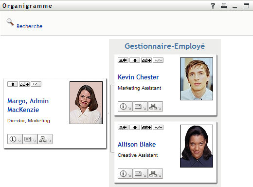Toggle +/- expand on Margo MacKenzie card

tap(36, 84)
